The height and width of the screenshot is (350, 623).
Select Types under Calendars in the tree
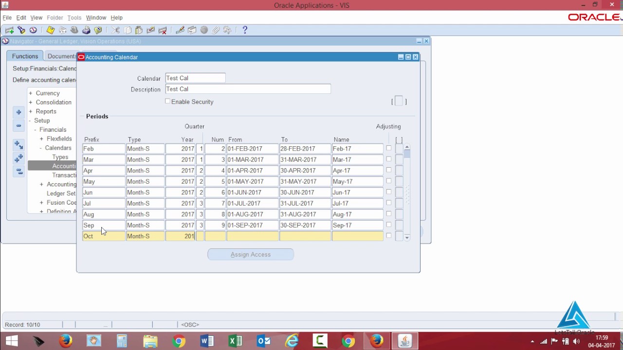60,157
